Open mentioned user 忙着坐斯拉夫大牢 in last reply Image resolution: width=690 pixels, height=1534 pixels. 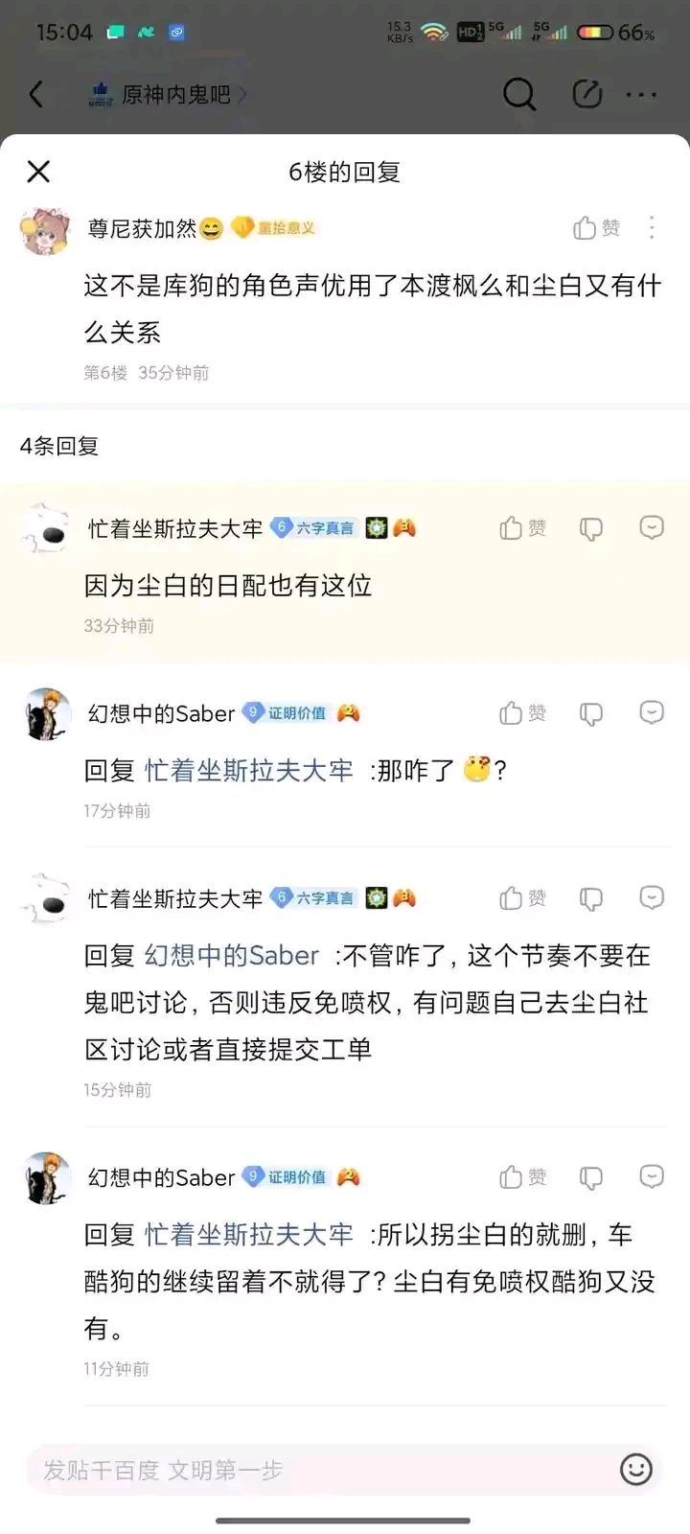[248, 1235]
